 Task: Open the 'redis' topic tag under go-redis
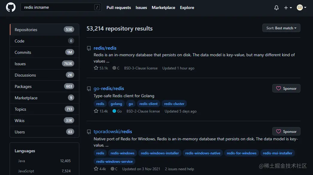pyautogui.click(x=100, y=104)
